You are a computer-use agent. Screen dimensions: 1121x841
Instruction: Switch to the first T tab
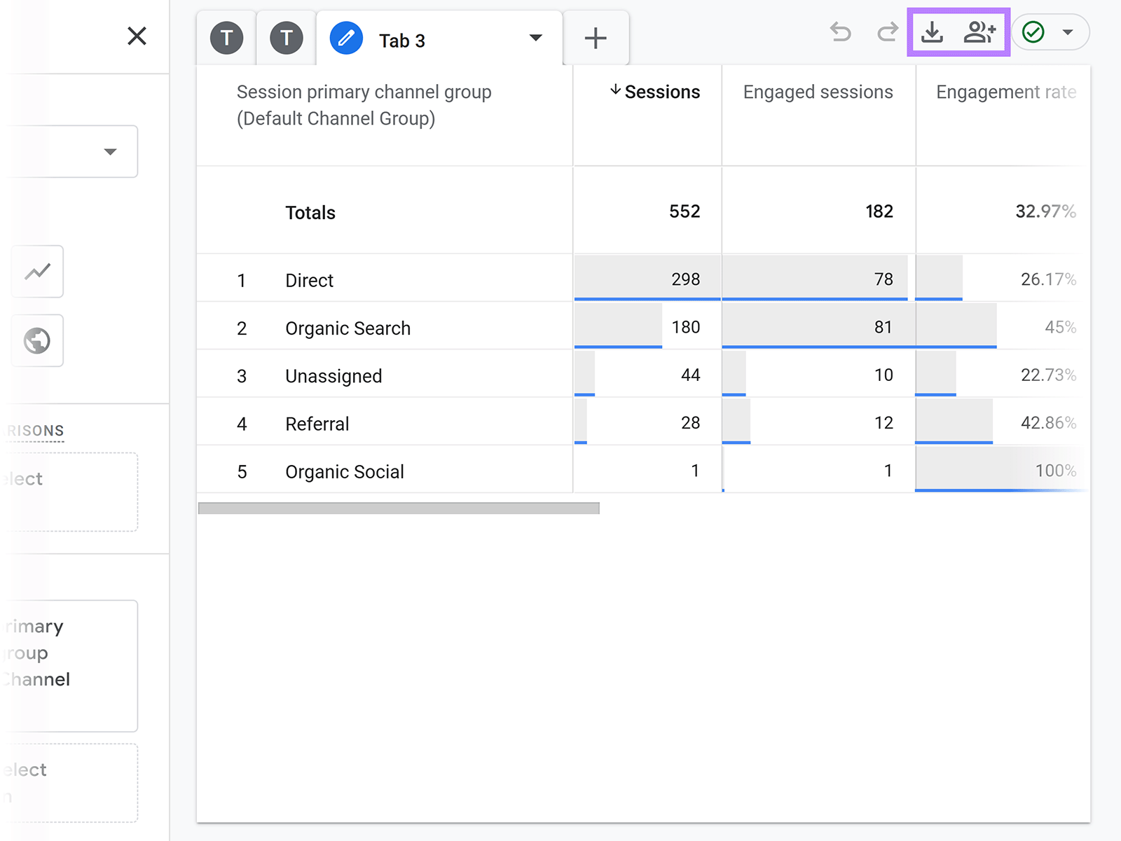[x=226, y=39]
